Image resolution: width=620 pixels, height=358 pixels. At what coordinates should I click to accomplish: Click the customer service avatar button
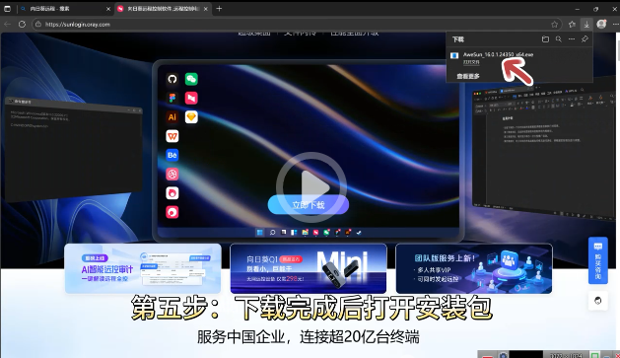(598, 301)
